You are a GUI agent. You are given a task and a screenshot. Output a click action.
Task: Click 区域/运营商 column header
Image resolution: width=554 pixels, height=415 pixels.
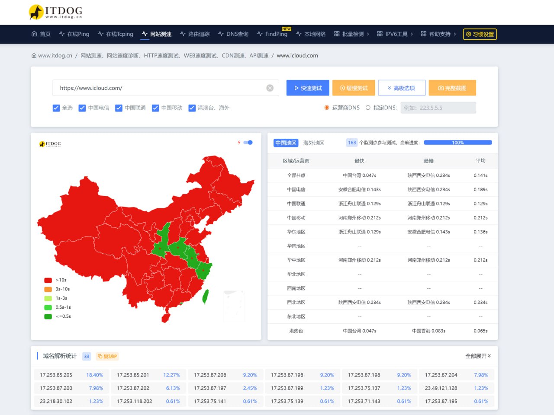click(296, 161)
